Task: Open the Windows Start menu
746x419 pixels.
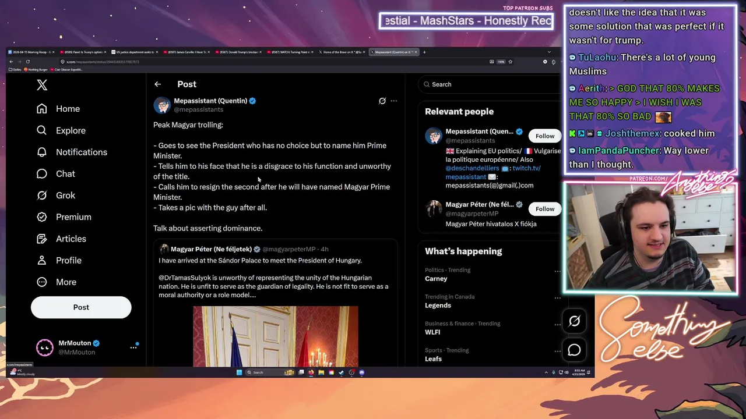Action: pos(239,372)
